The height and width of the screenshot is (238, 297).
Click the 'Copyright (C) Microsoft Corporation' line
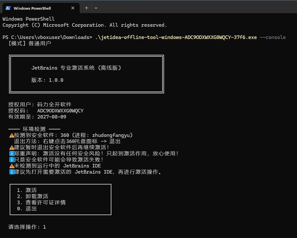[84, 25]
